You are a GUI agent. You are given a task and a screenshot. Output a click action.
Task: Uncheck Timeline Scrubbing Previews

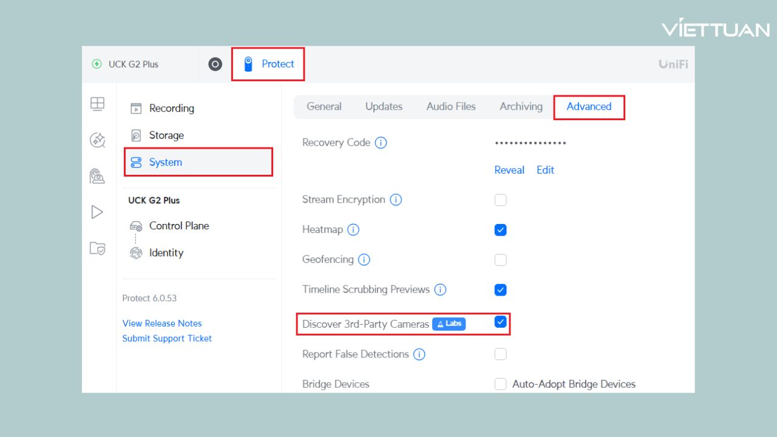500,290
